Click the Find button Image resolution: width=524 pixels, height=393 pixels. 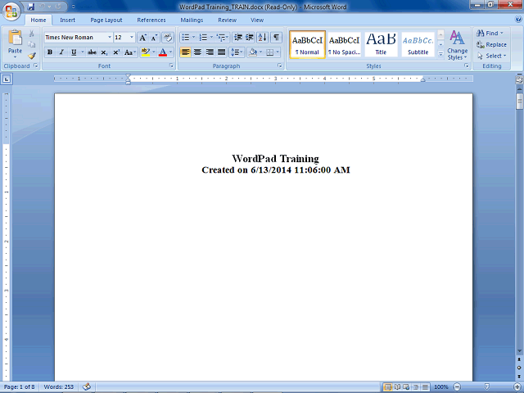pos(490,33)
